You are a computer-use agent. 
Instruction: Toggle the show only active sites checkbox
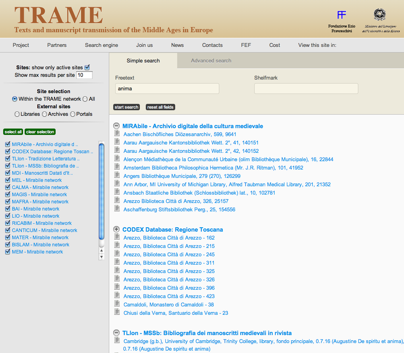point(87,67)
